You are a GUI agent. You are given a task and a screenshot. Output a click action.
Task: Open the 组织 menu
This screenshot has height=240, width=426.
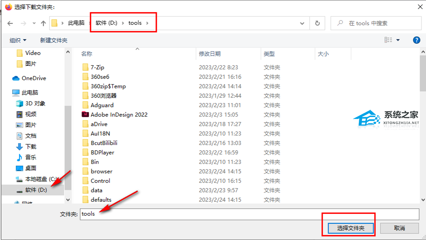coord(18,40)
